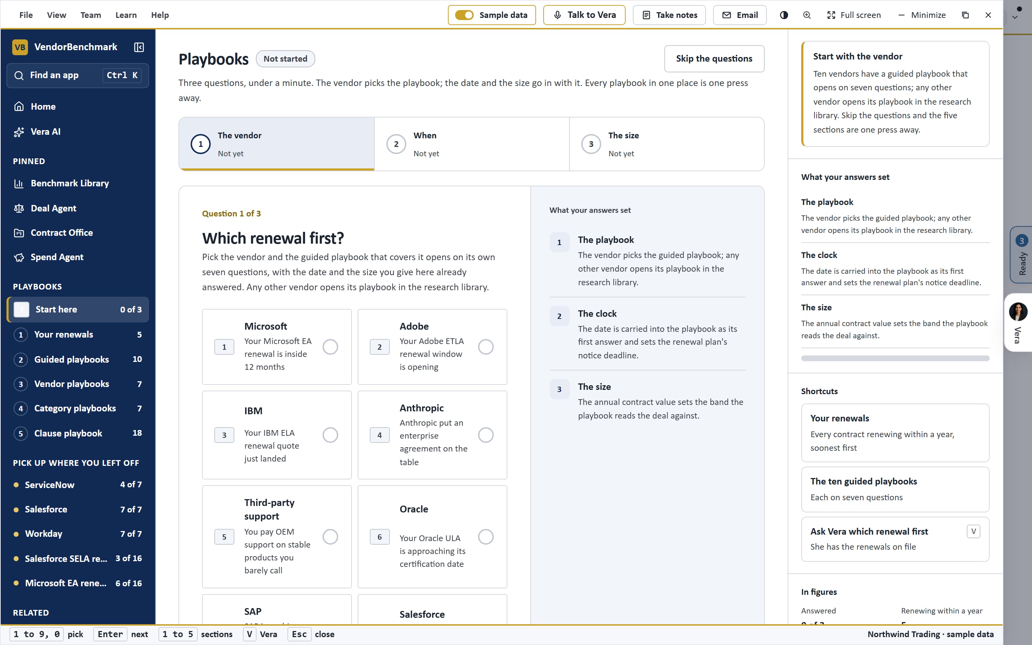Viewport: 1032px width, 645px height.
Task: Open Home from the sidebar
Action: click(x=78, y=107)
